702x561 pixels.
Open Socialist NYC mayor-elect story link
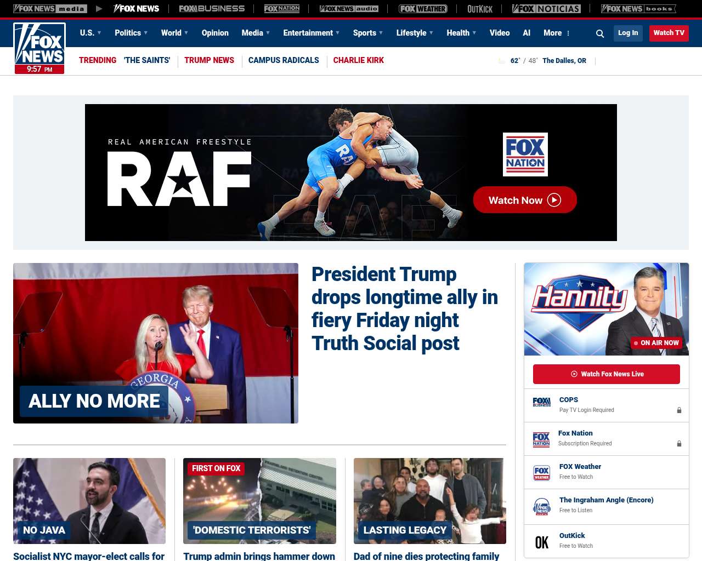click(x=89, y=556)
